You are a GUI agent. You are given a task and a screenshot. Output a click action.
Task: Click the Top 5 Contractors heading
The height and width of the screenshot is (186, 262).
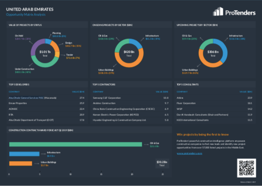point(104,85)
